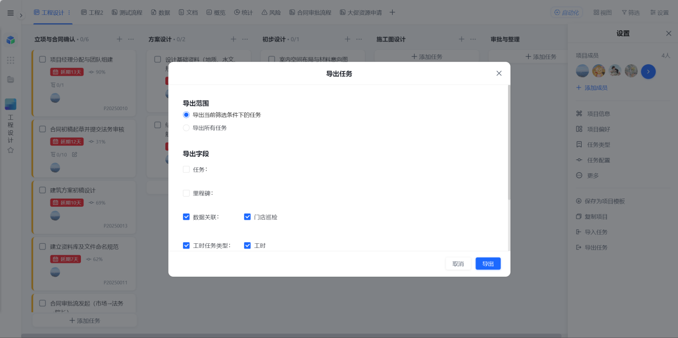The height and width of the screenshot is (338, 678).
Task: Switch to the 工程2 tab
Action: click(x=92, y=12)
